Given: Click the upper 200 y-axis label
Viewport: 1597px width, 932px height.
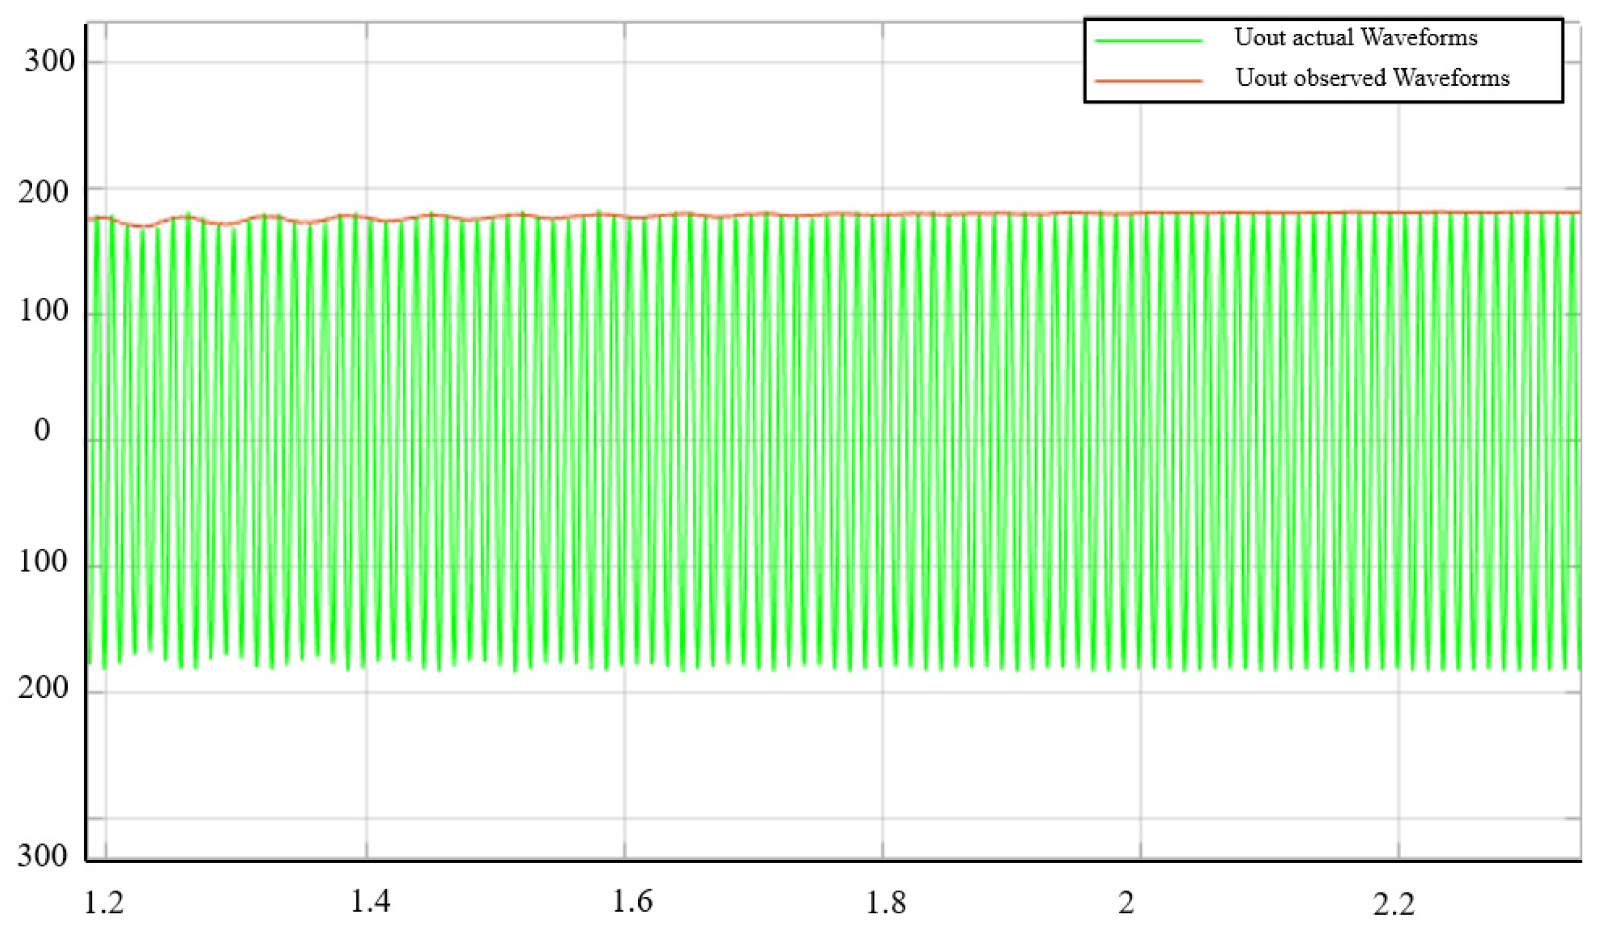Looking at the screenshot, I should coord(43,192).
